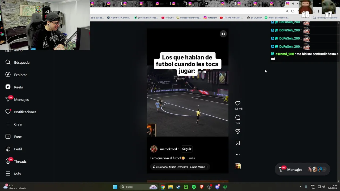Screen dimensions: 340x191
Task: Click the c1romd_200 chat username
Action: tap(285, 54)
